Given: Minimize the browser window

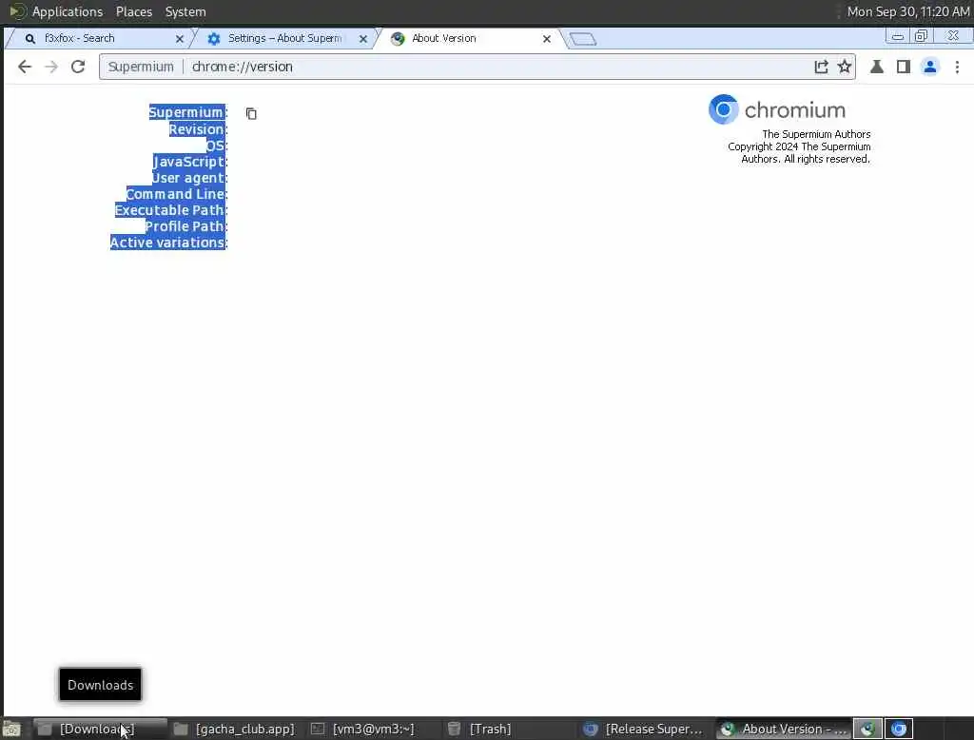Looking at the screenshot, I should (898, 37).
